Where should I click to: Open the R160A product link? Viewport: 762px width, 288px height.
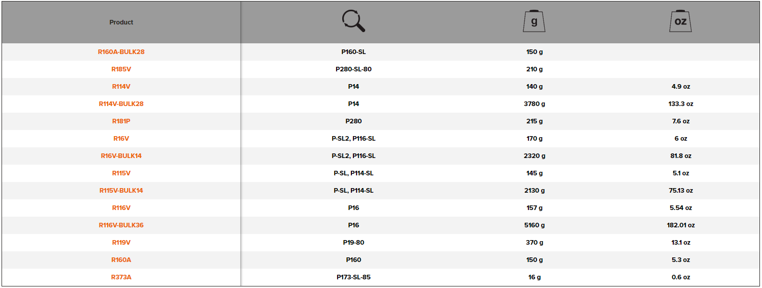click(x=121, y=260)
